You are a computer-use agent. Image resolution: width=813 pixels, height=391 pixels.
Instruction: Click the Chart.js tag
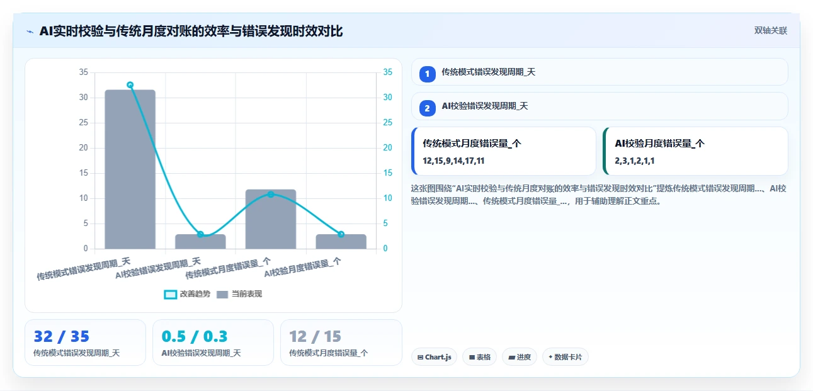(435, 357)
